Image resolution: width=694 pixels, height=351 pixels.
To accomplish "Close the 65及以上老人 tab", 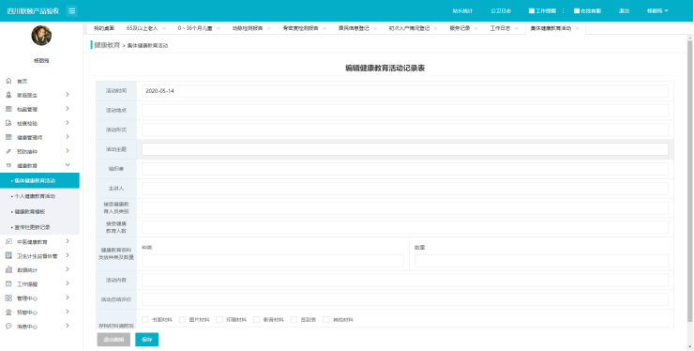I will tap(164, 28).
